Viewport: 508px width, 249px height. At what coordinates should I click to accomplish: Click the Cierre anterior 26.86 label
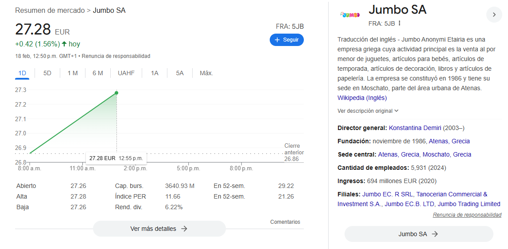pyautogui.click(x=294, y=152)
